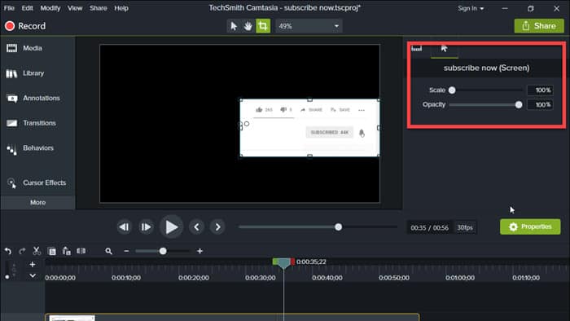This screenshot has height=321, width=570.
Task: Redo the last action
Action: tap(22, 251)
